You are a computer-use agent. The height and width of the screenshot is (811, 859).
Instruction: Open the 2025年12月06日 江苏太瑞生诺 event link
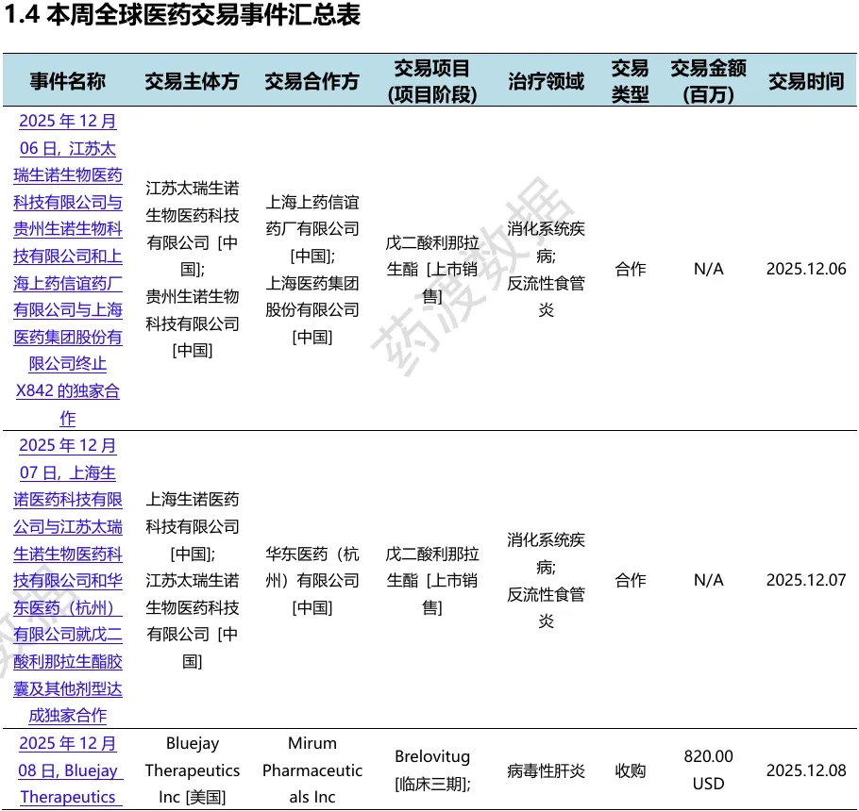pyautogui.click(x=67, y=270)
